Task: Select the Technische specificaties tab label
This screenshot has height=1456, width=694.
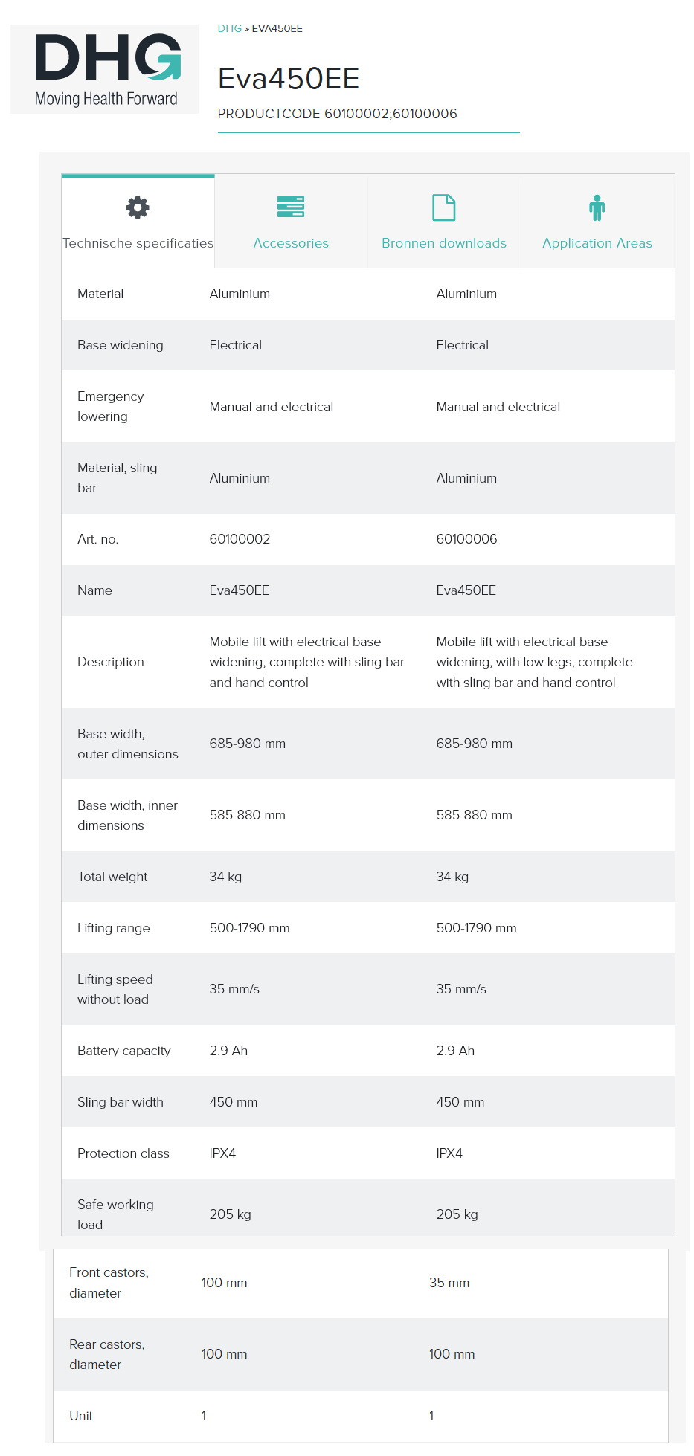Action: [x=138, y=243]
